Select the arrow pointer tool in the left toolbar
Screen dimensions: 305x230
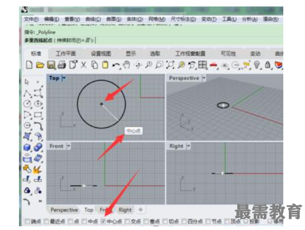(x=27, y=82)
